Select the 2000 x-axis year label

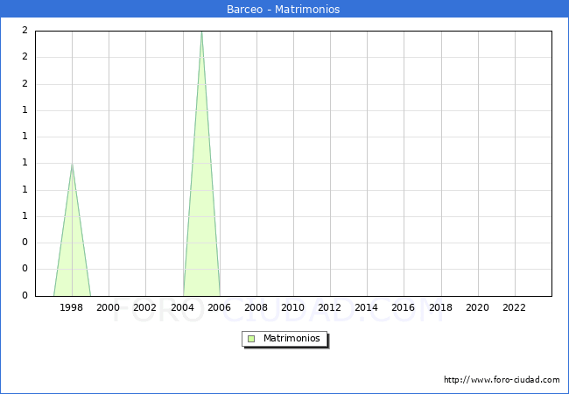(109, 307)
